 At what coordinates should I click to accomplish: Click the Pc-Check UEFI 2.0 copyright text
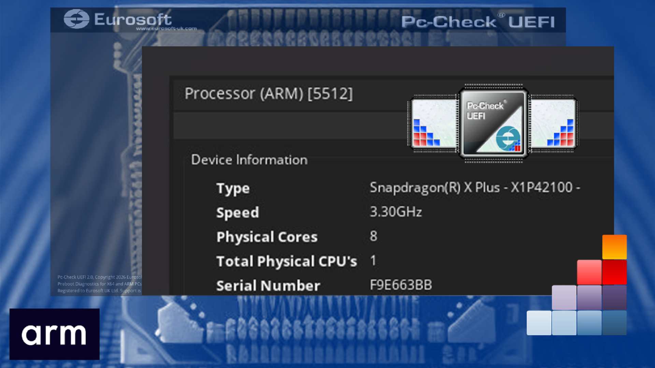pos(100,277)
